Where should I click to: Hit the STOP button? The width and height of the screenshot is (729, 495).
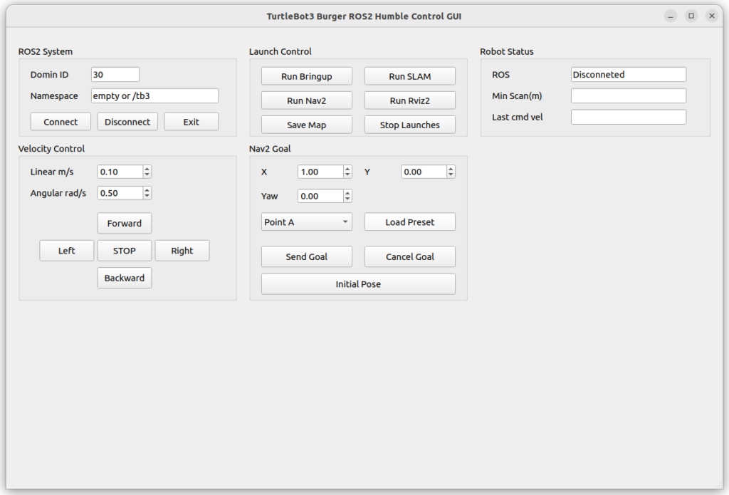[x=124, y=251]
